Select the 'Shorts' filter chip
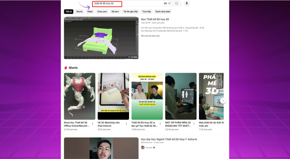 pyautogui.click(x=79, y=12)
